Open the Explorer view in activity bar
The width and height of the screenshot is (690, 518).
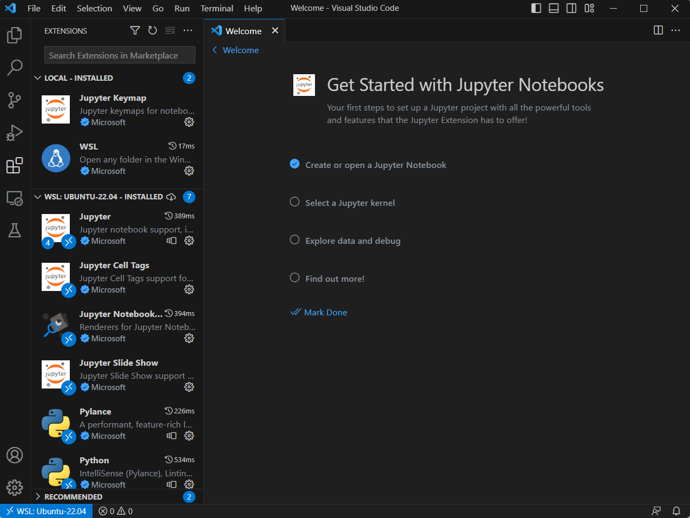point(15,35)
